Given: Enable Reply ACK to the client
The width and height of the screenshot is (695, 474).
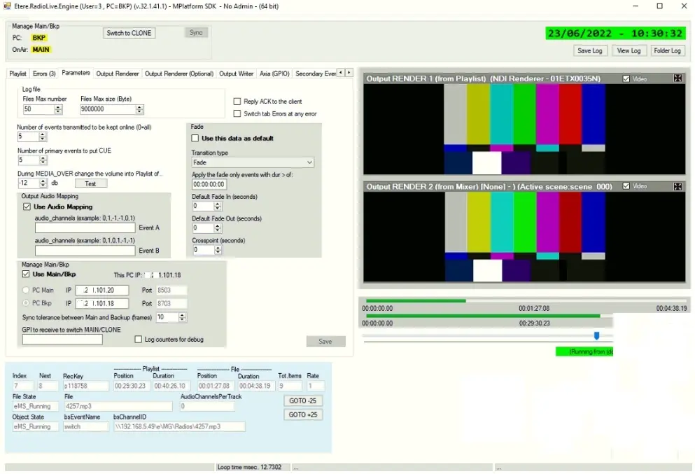Looking at the screenshot, I should click(x=238, y=102).
